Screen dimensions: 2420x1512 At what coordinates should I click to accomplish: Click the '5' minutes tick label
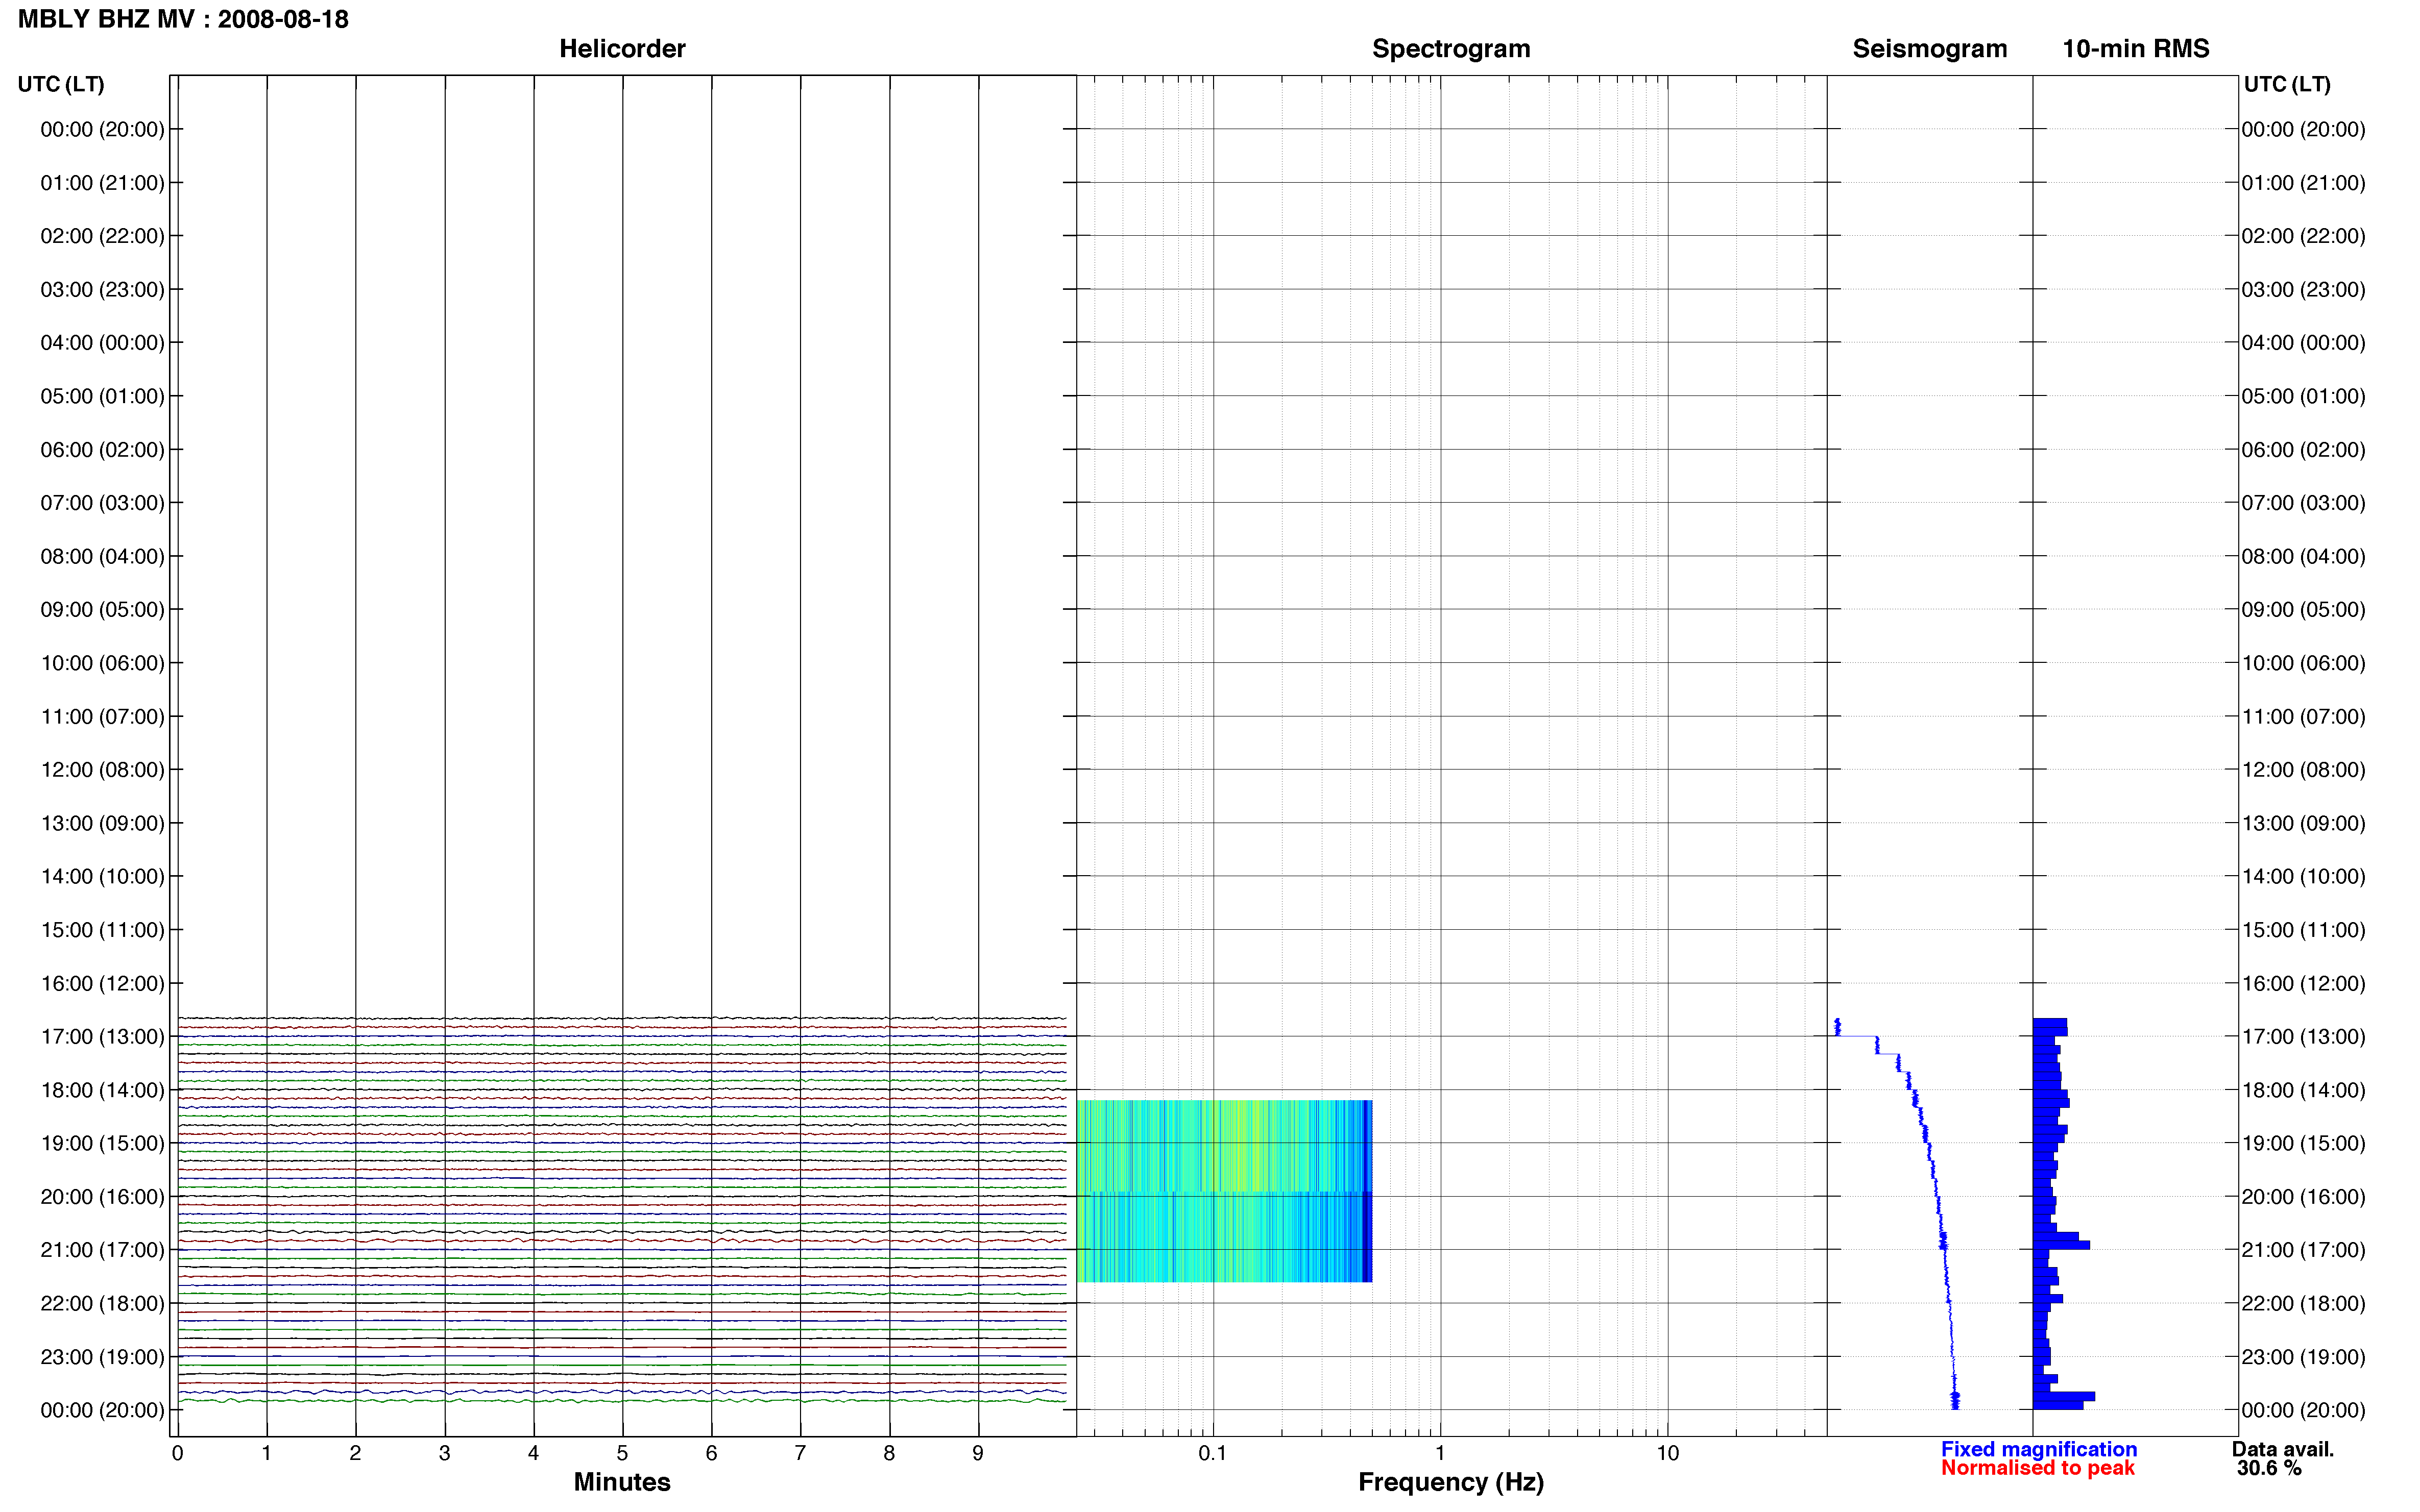622,1453
